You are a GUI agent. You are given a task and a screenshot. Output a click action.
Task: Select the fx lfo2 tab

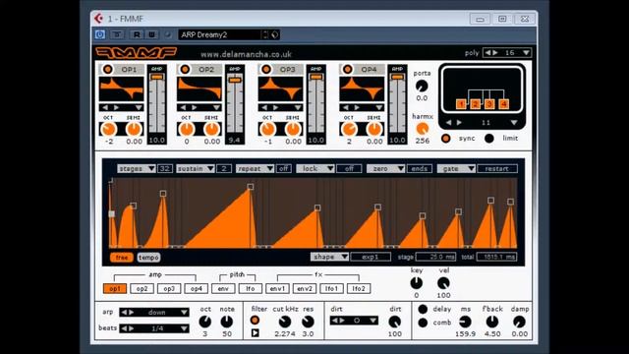[359, 288]
